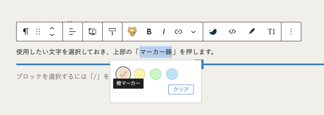The width and height of the screenshot is (324, 115).
Task: Open block options three-dot menu
Action: [x=291, y=32]
